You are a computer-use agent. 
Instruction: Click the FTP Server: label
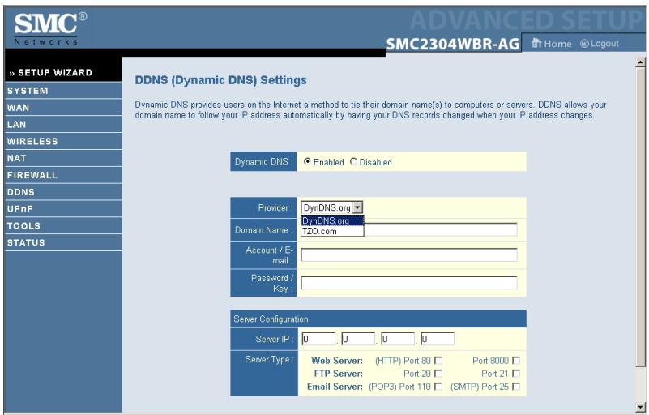coord(338,374)
